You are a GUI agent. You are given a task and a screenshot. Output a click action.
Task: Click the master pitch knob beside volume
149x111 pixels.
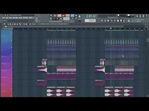[x=39, y=18]
